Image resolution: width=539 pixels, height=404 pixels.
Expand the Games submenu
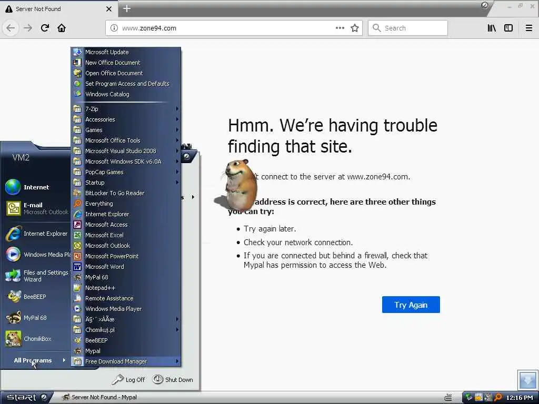(126, 130)
